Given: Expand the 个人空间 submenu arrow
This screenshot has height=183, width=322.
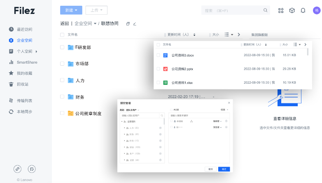Looking at the screenshot, I should click(36, 51).
